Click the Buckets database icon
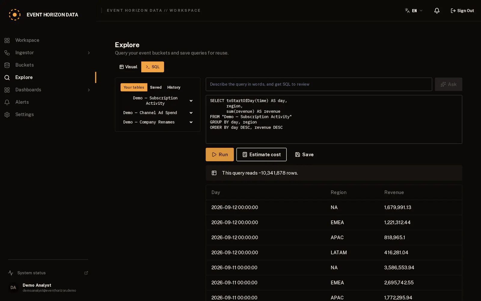 click(7, 65)
